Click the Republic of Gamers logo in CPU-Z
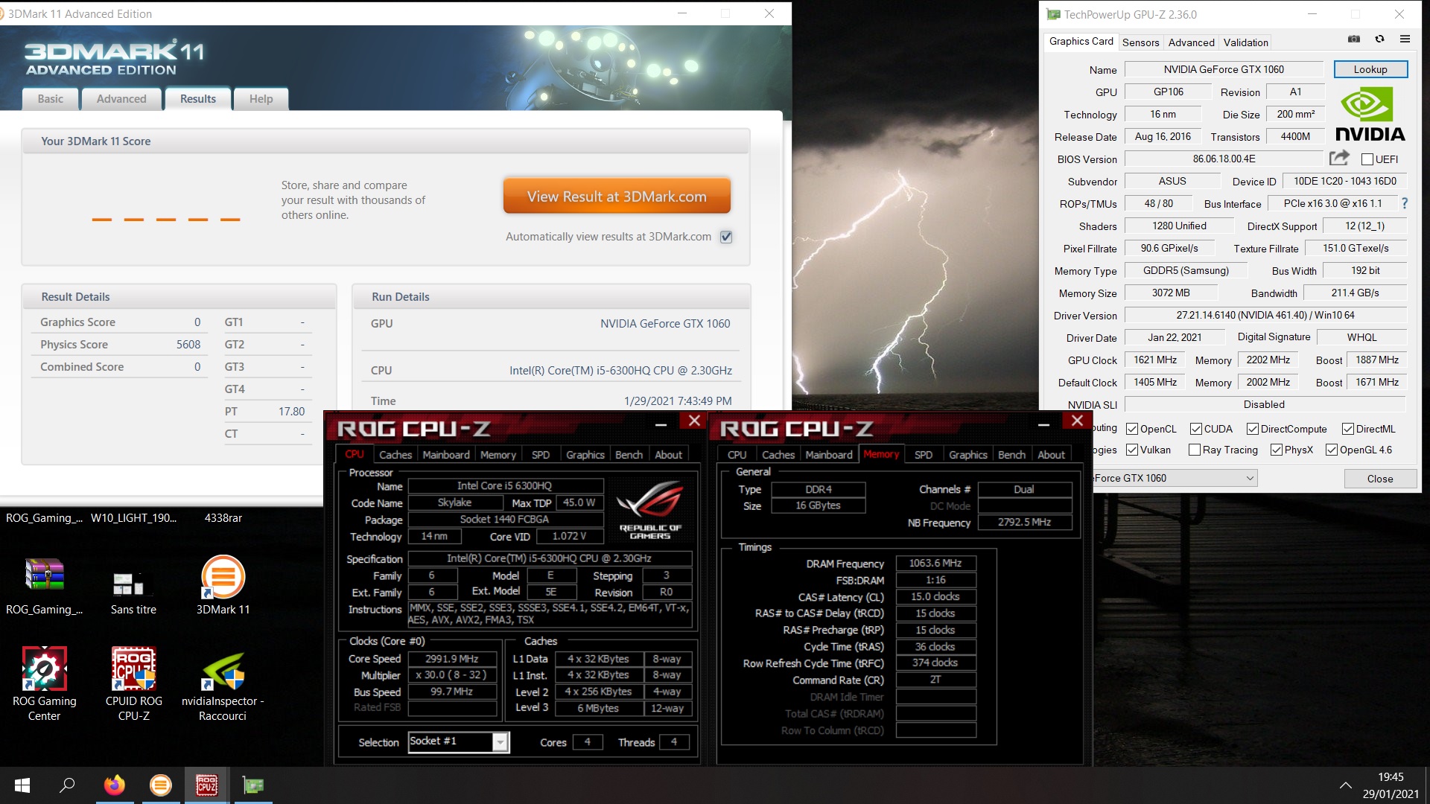Screen dimensions: 1430x804 (x=650, y=510)
